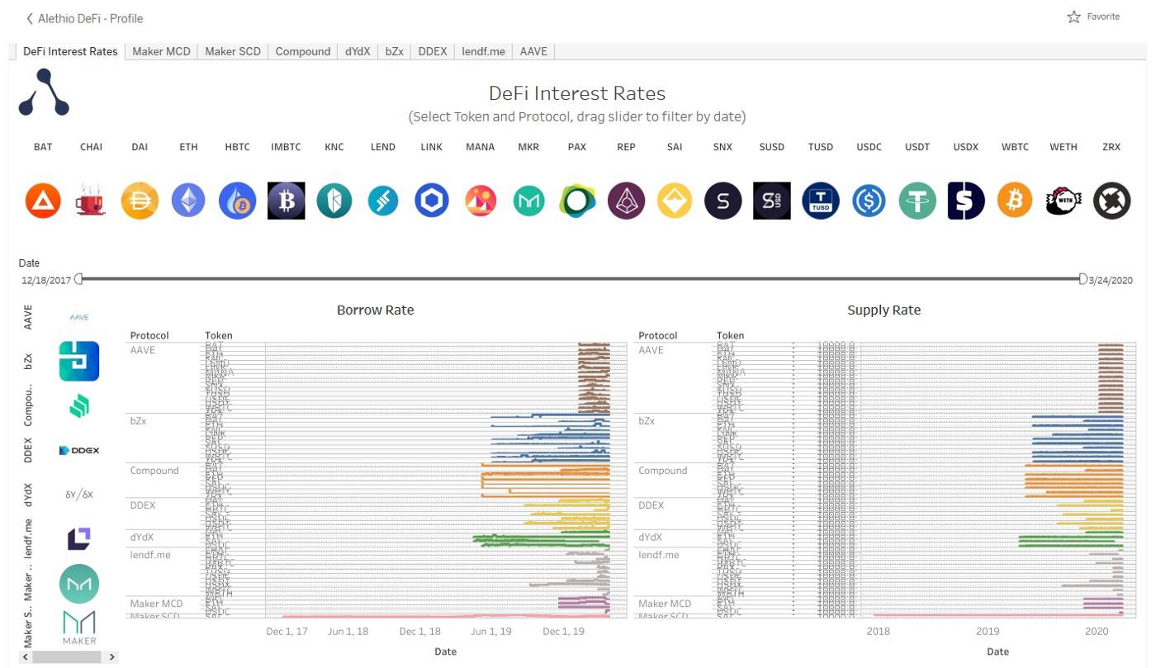The image size is (1156, 668).
Task: Select the HBTC token icon
Action: 237,201
